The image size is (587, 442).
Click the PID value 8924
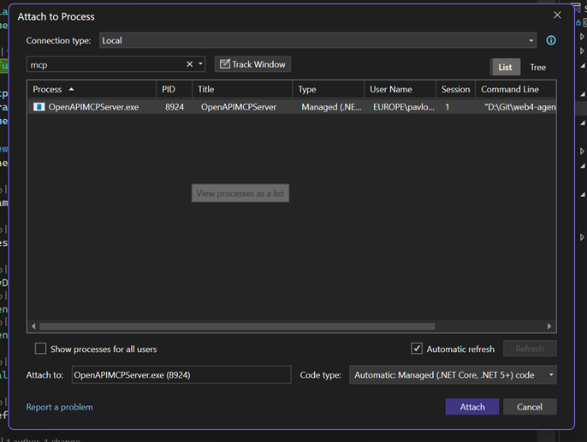click(175, 107)
